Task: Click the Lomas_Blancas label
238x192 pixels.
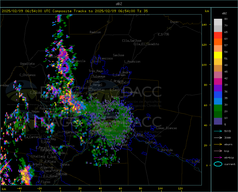Action: click(x=167, y=128)
